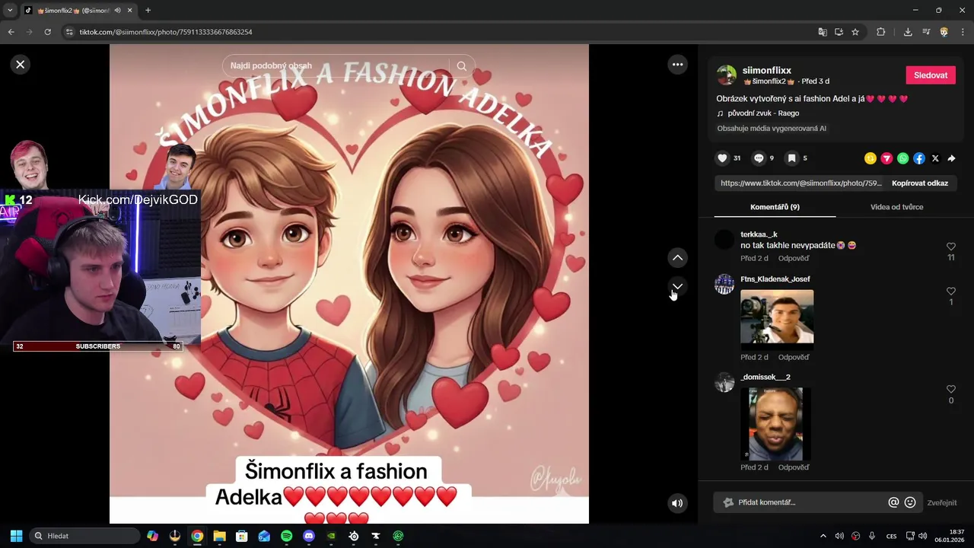Open Ftns_Kladenak_Josef username
Screen dimensions: 974x548
point(775,279)
